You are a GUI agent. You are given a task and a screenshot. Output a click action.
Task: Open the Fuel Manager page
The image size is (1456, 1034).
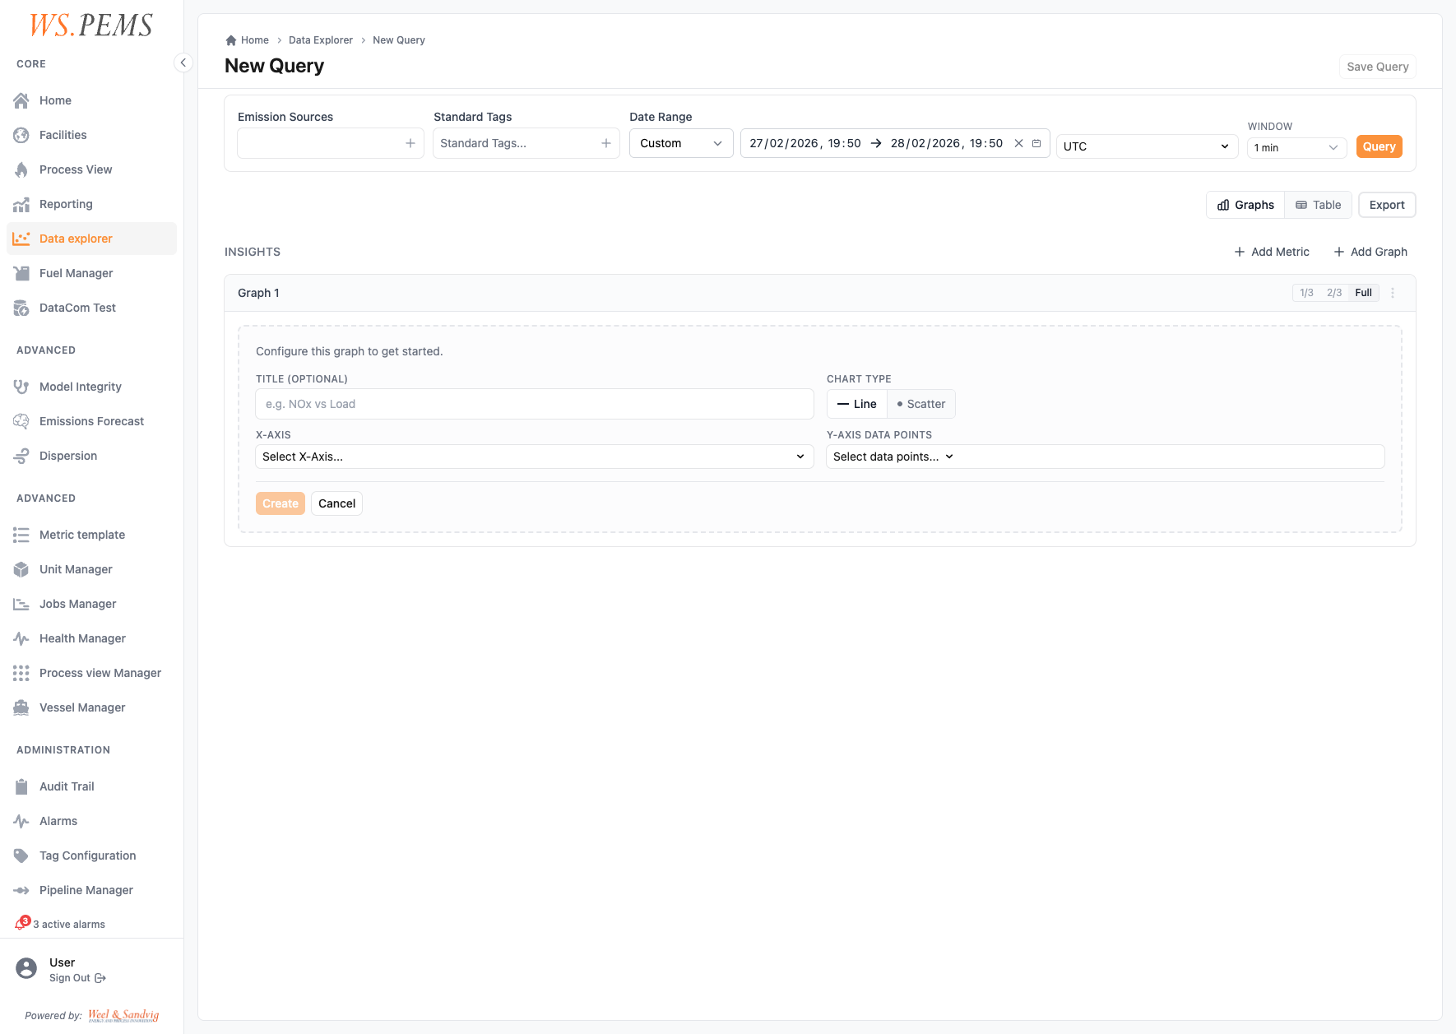91,273
